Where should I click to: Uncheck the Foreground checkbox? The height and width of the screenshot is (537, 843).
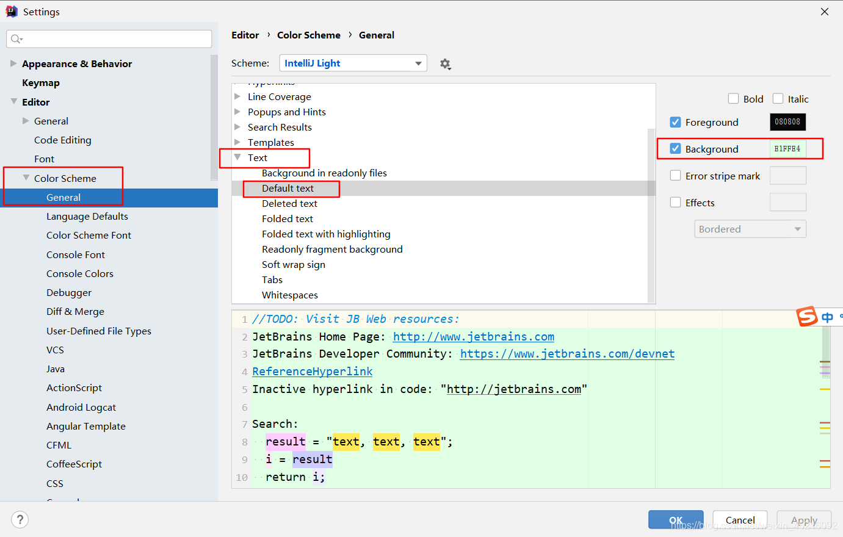tap(676, 122)
